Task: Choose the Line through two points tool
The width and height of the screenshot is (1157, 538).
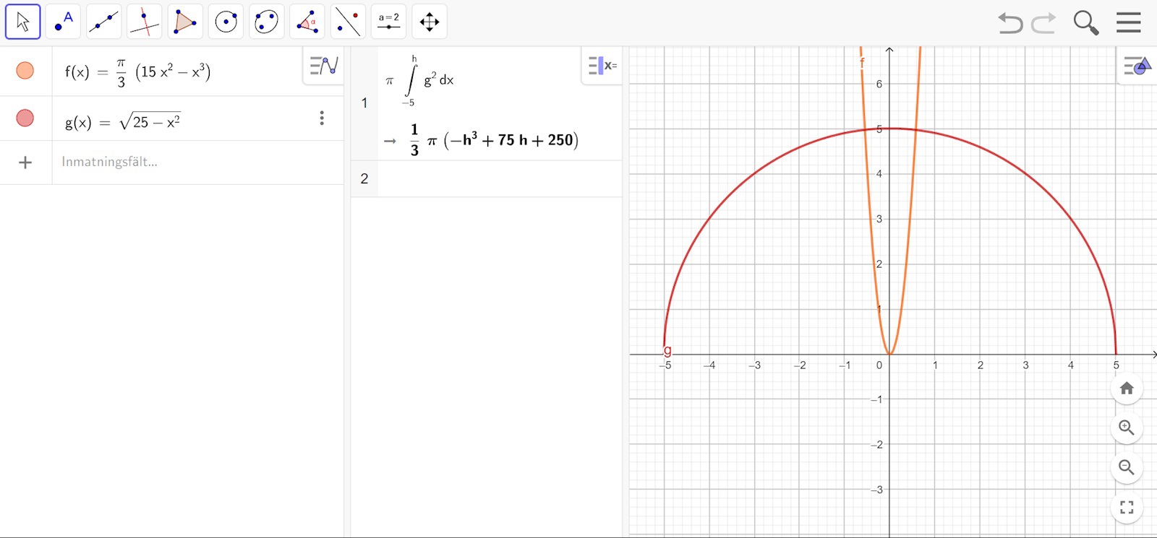Action: click(x=103, y=22)
